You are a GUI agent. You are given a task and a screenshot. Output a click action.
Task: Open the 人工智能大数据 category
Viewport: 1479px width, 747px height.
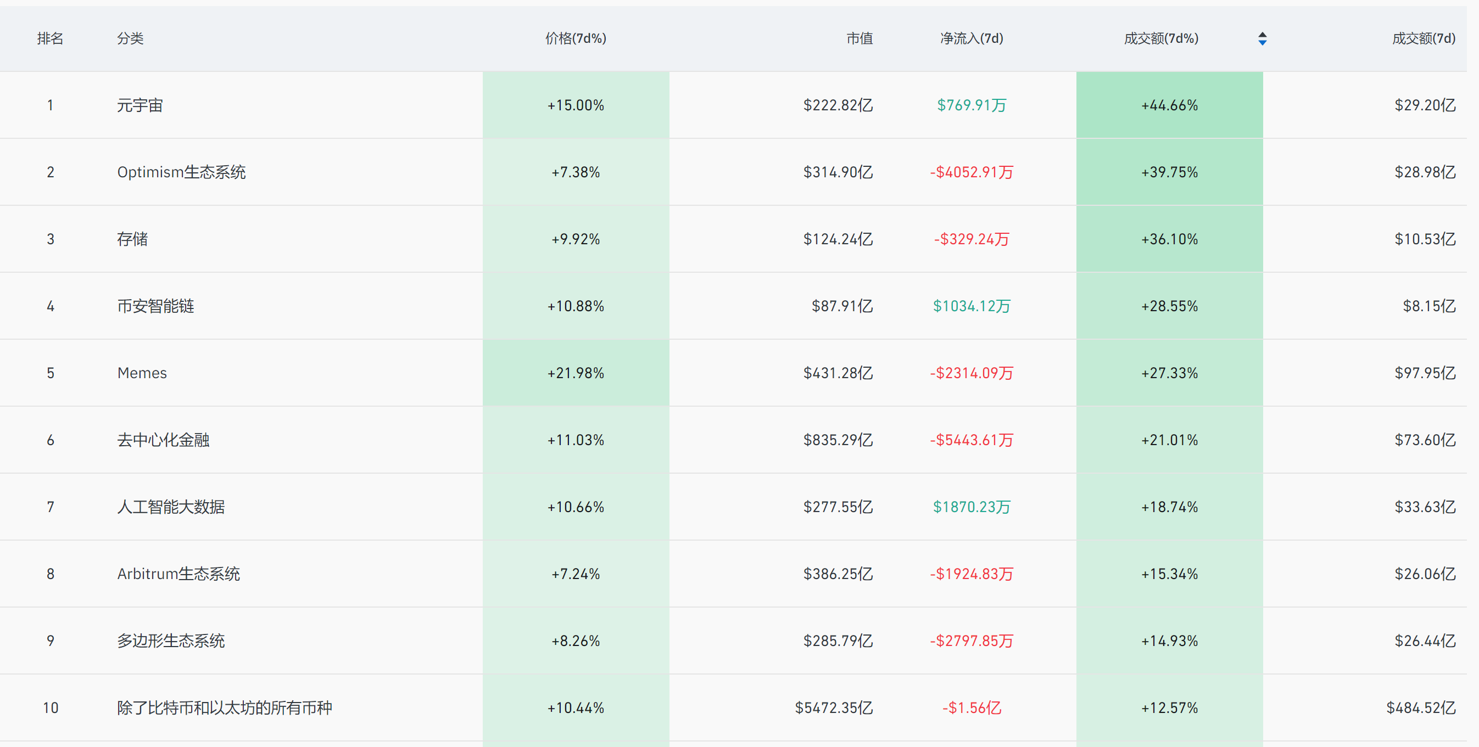[170, 507]
